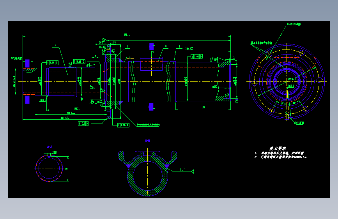
Task: Select the 133 length dimension text
Action: pos(203,107)
